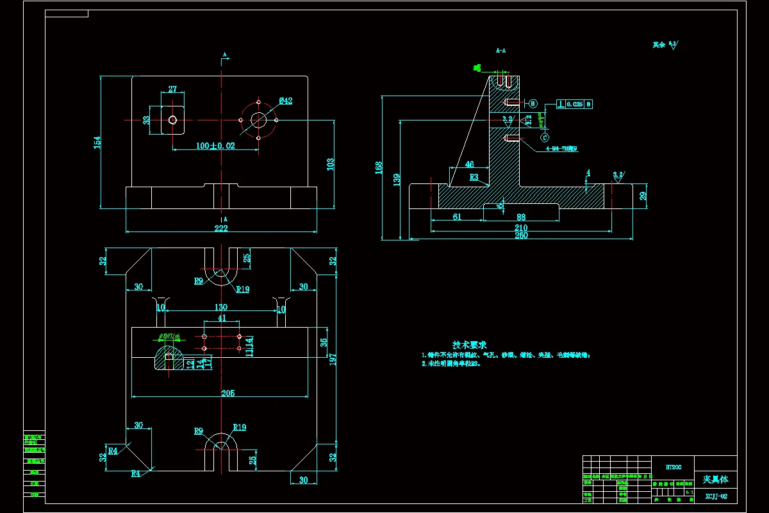Click the 39 base thickness dimension
Viewport: 769px width, 513px height.
[643, 196]
